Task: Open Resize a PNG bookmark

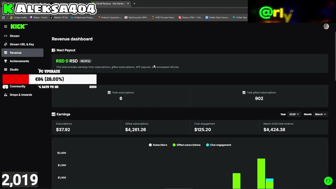Action: 190,18
